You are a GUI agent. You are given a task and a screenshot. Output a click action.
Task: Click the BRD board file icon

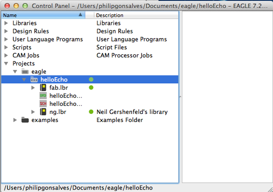pyautogui.click(x=43, y=96)
